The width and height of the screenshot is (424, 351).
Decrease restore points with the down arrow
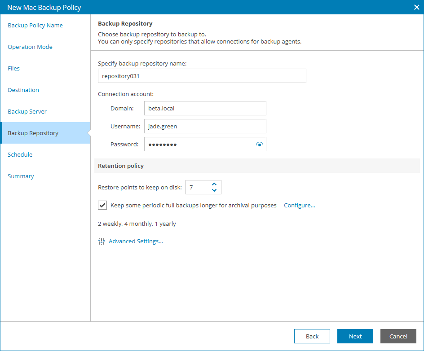(214, 190)
